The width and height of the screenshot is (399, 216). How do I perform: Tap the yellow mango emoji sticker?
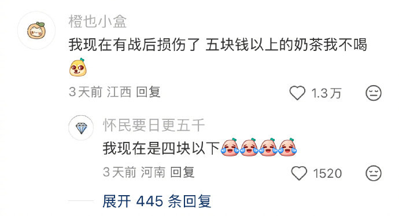(x=78, y=67)
